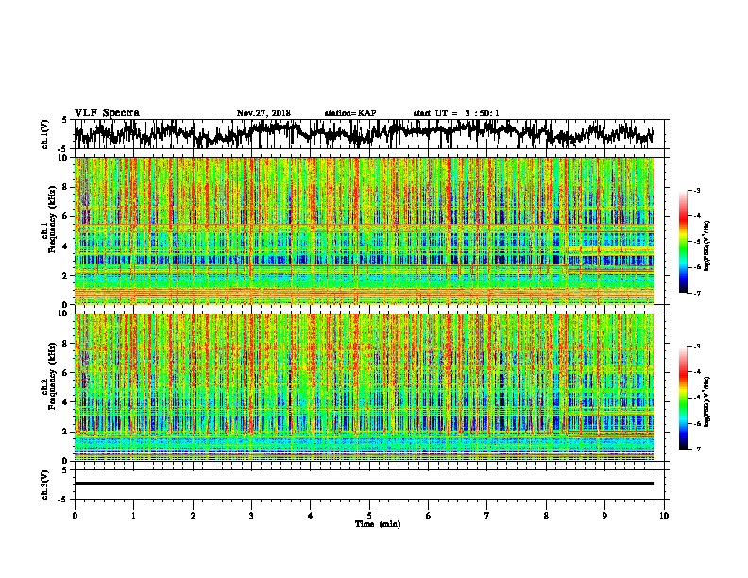This screenshot has height=578, width=748.
Task: Select the date text "Nov.27, 2018"
Action: pyautogui.click(x=263, y=113)
